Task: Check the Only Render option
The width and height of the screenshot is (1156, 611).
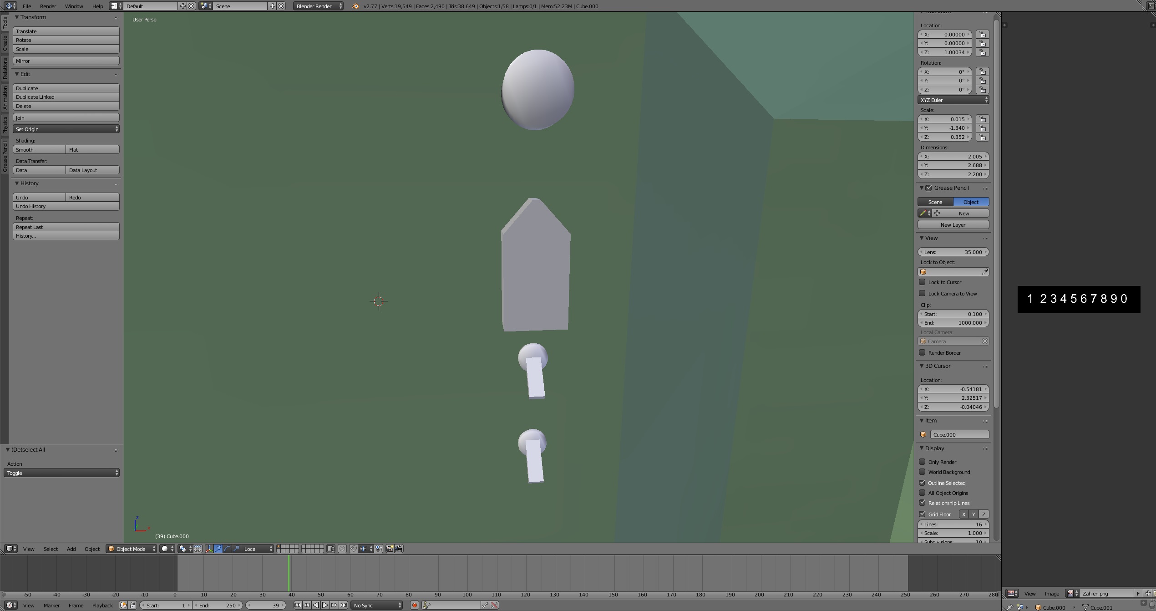Action: tap(922, 462)
